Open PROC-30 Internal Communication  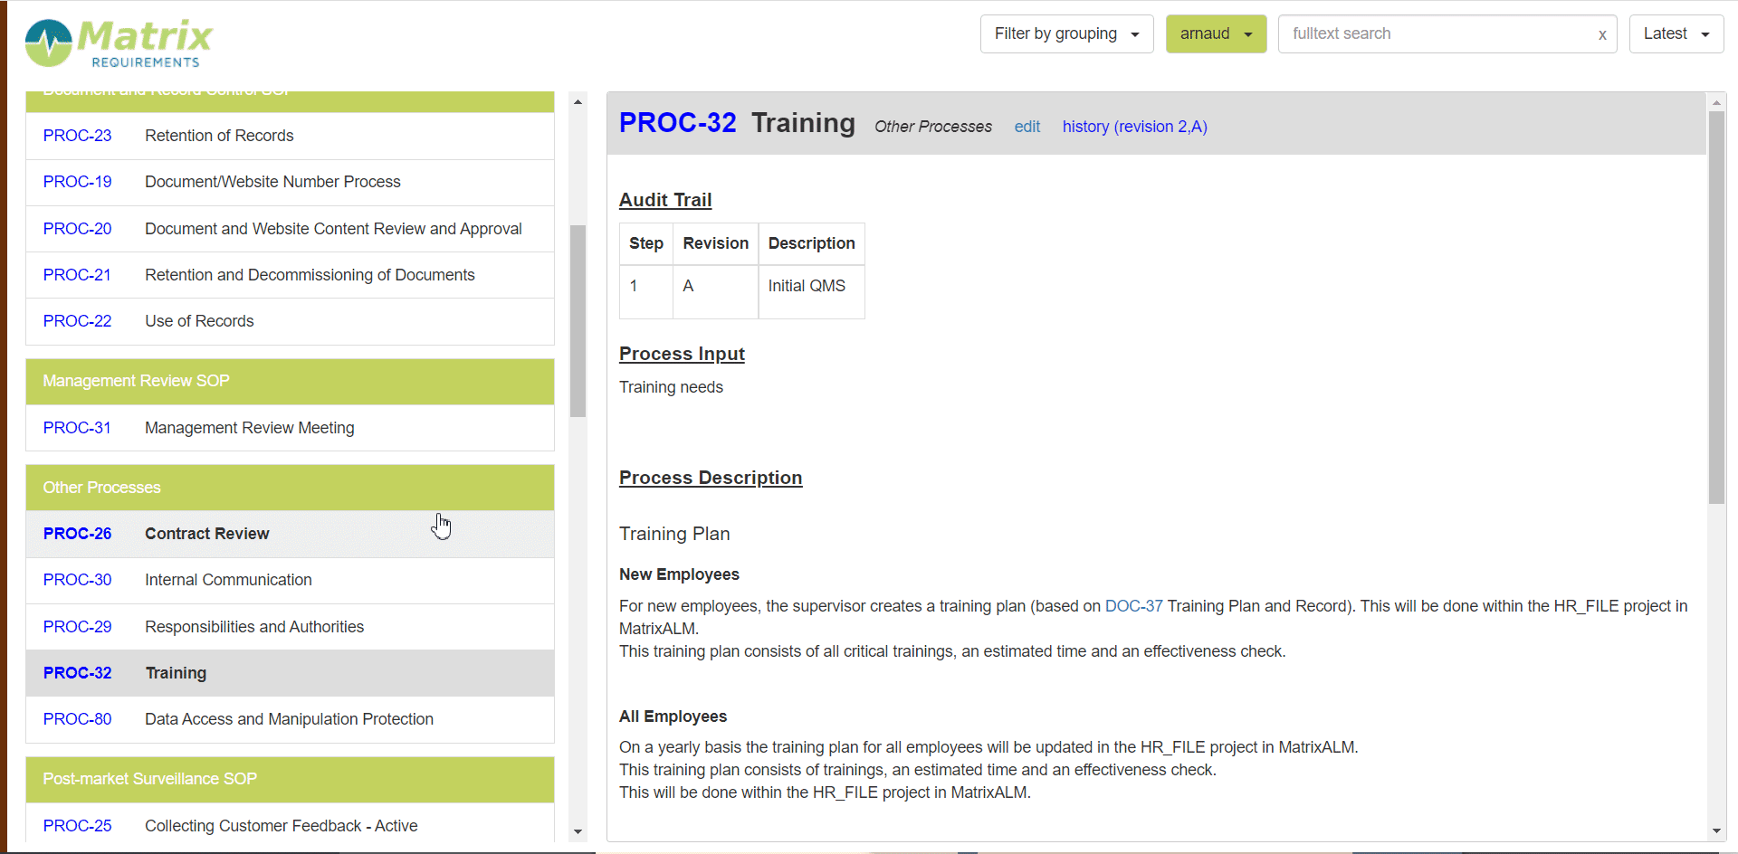(227, 580)
